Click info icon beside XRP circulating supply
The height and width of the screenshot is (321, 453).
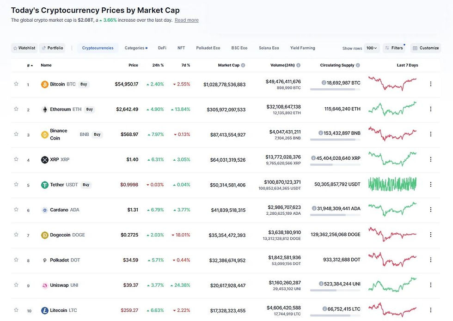coord(313,158)
